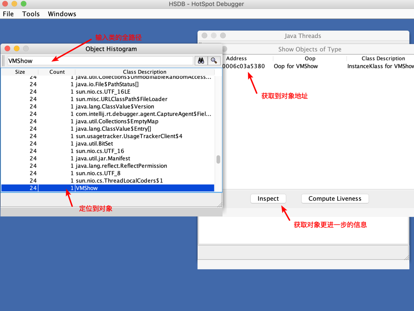Click the Object Histogram scrollbar thumb
414x311 pixels.
pyautogui.click(x=218, y=160)
